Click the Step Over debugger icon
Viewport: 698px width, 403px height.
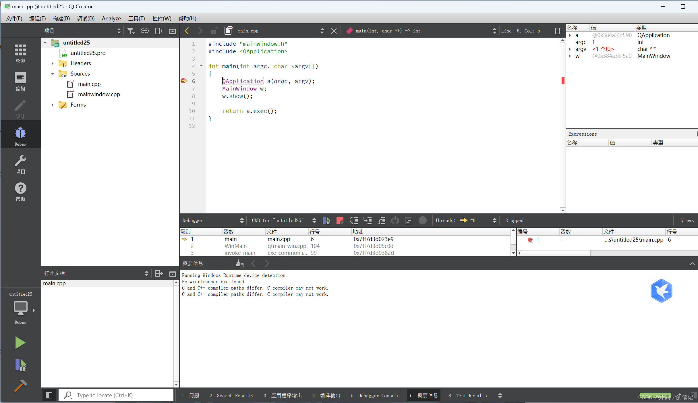tap(354, 220)
